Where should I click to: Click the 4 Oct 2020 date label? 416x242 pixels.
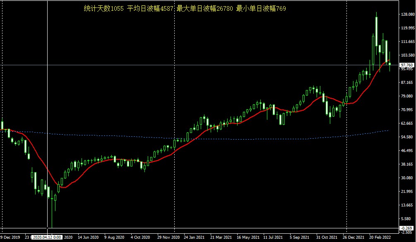140,237
